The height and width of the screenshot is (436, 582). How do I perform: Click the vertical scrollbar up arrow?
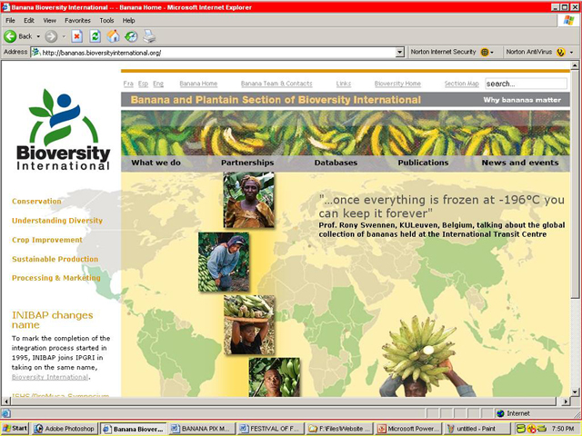click(575, 66)
